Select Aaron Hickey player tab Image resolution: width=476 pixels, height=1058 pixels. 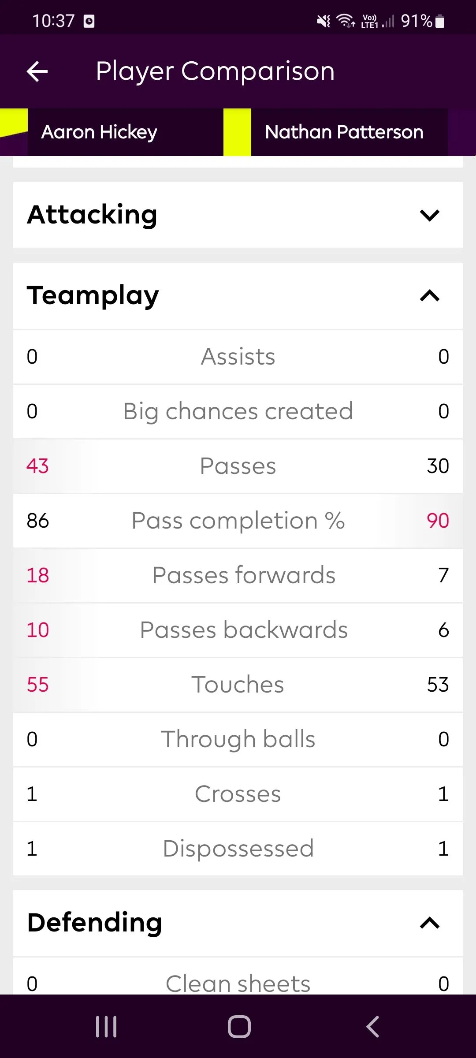(x=99, y=132)
